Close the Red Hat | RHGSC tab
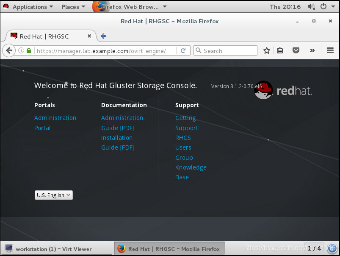The image size is (340, 256). tap(89, 36)
